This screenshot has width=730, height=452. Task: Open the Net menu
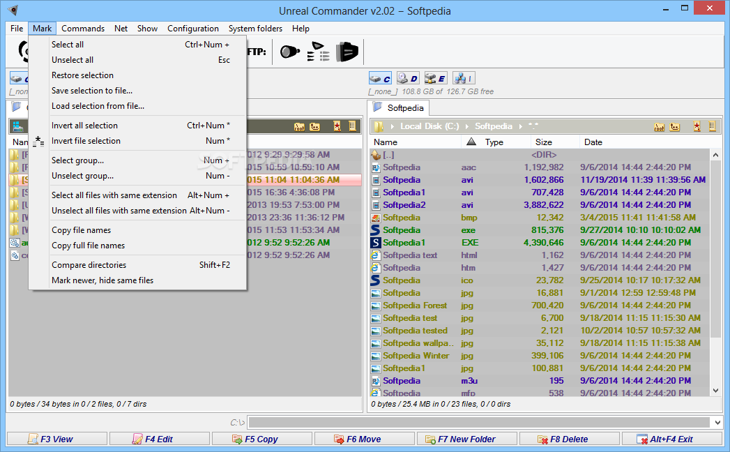coord(121,29)
